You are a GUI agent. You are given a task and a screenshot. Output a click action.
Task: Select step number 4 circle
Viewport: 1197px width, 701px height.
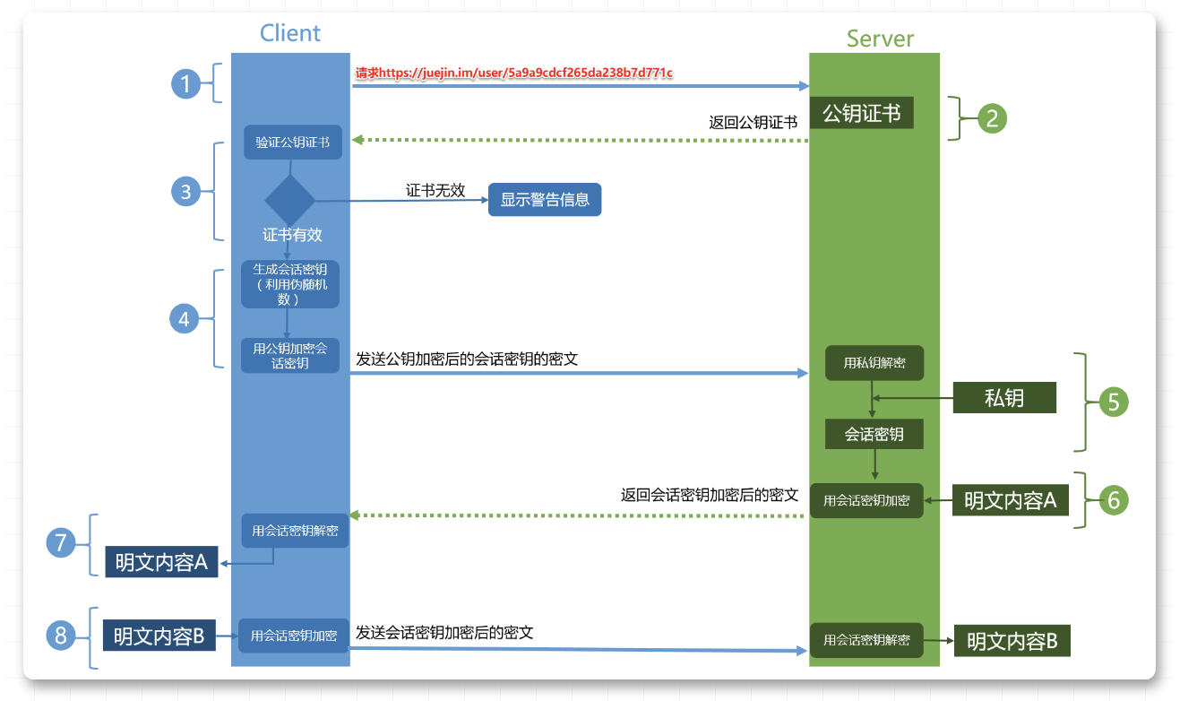[184, 317]
